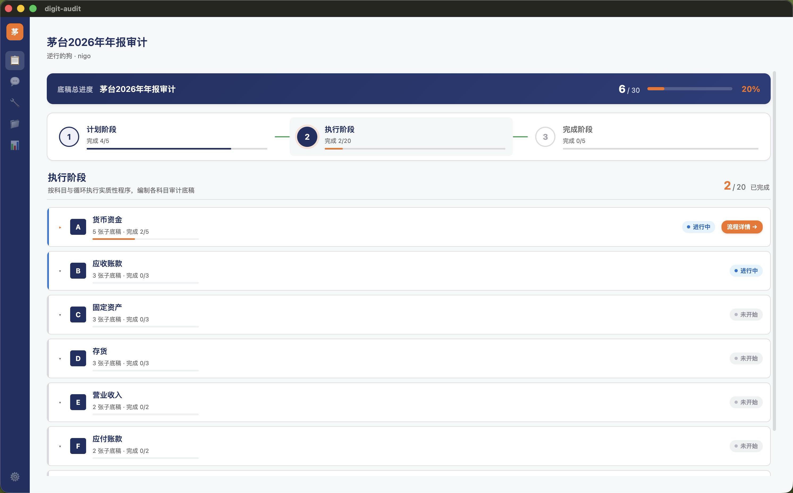Viewport: 793px width, 493px height.
Task: Expand the 固定资产 row arrow
Action: (x=60, y=315)
